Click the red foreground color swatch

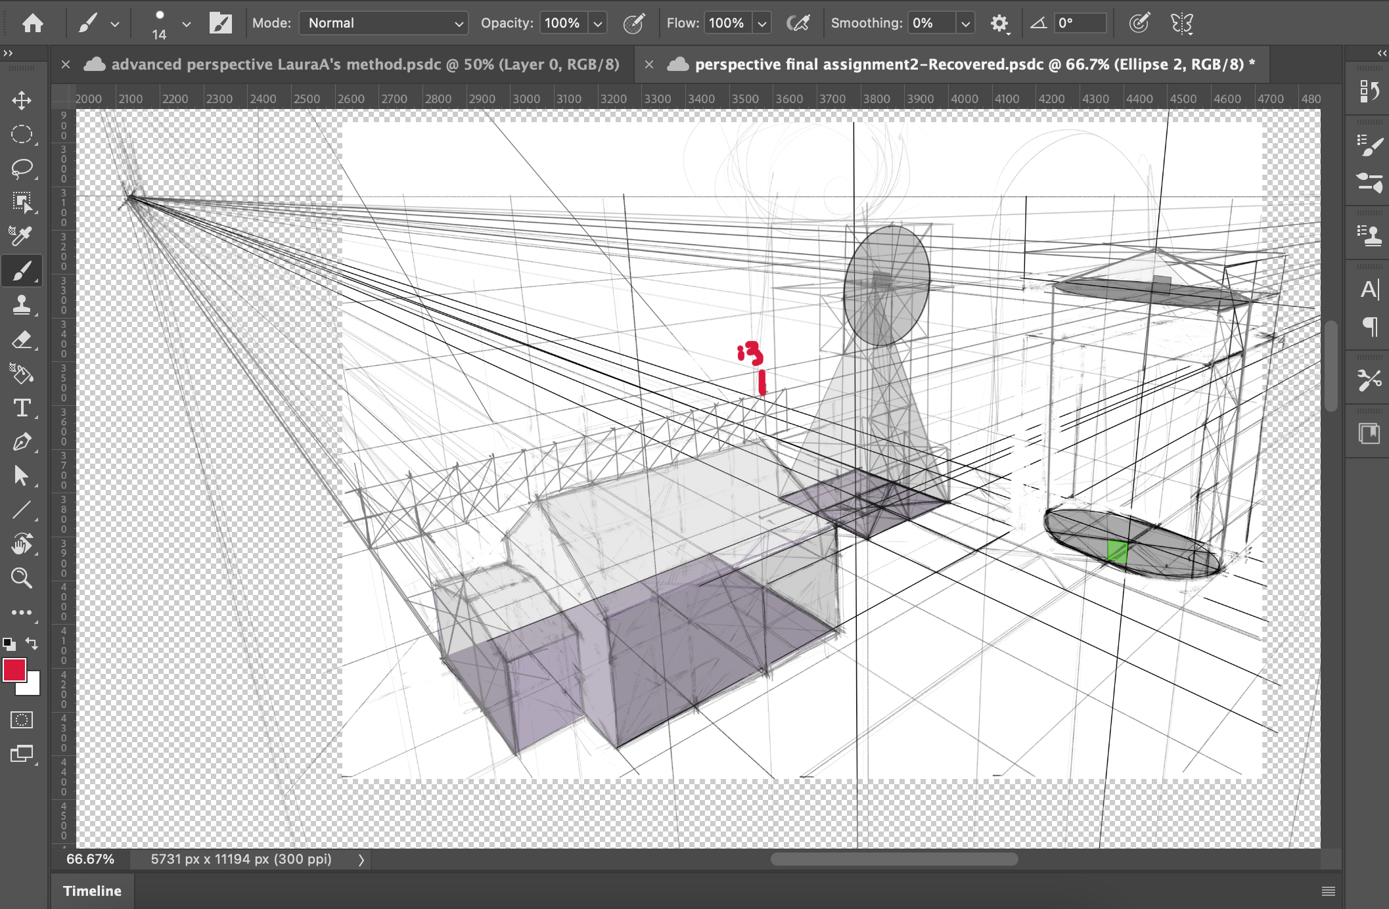[x=14, y=669]
